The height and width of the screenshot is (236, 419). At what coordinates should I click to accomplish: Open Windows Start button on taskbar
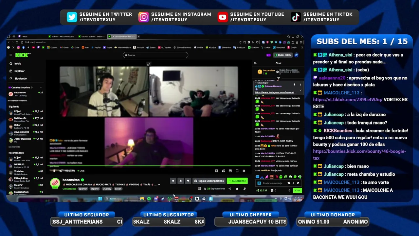100,199
